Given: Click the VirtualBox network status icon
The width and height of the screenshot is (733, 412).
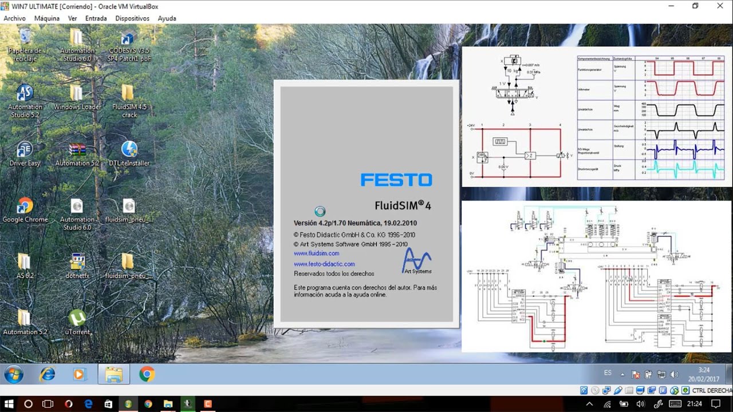Looking at the screenshot, I should [606, 390].
